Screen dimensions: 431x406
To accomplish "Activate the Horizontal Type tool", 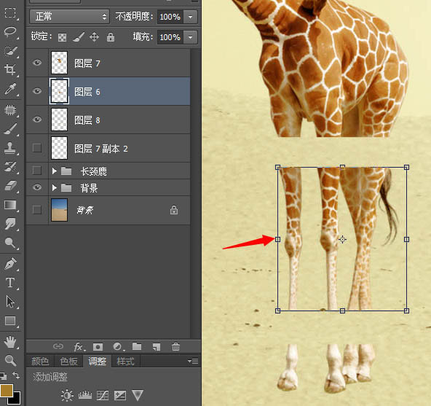I will [x=10, y=283].
